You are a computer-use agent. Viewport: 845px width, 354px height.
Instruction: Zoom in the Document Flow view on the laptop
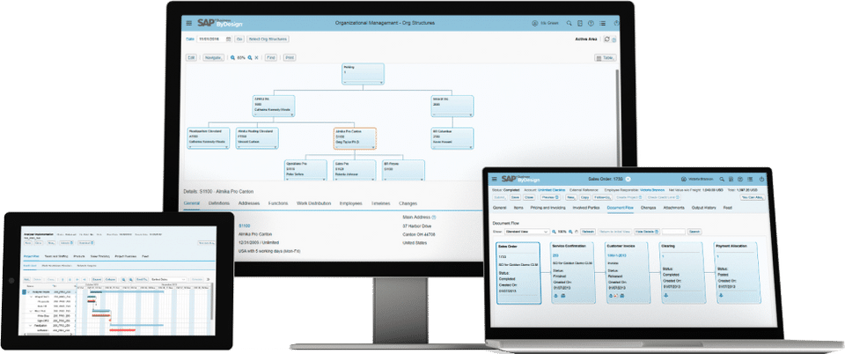(x=572, y=231)
